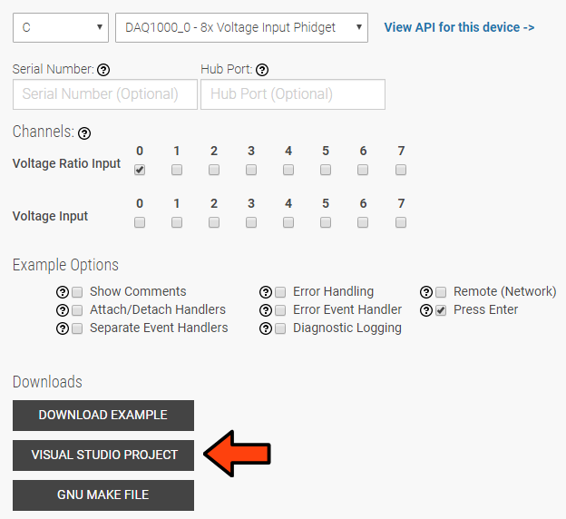The image size is (566, 519).
Task: Open View API for this device link
Action: [459, 27]
